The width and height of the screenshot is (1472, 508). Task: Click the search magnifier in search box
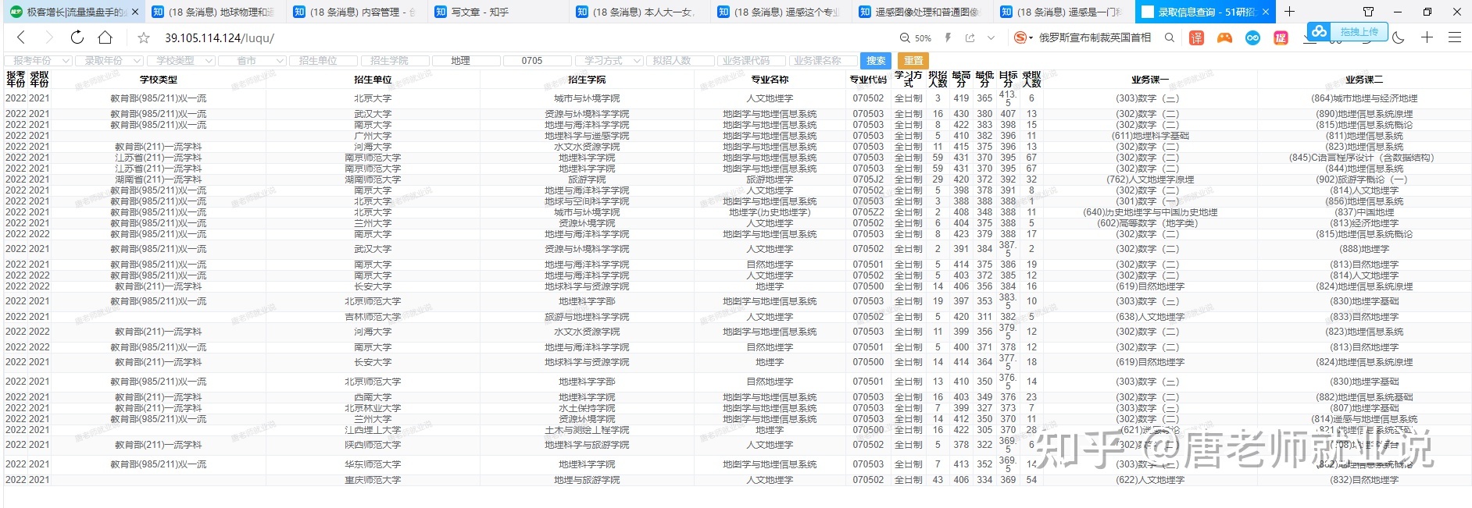coord(1170,37)
